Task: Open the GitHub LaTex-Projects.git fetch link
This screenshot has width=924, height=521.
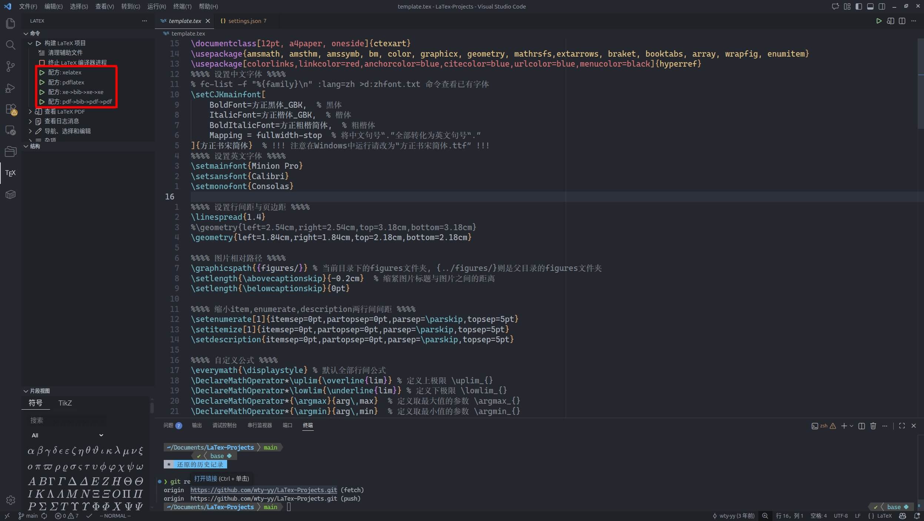Action: [263, 490]
